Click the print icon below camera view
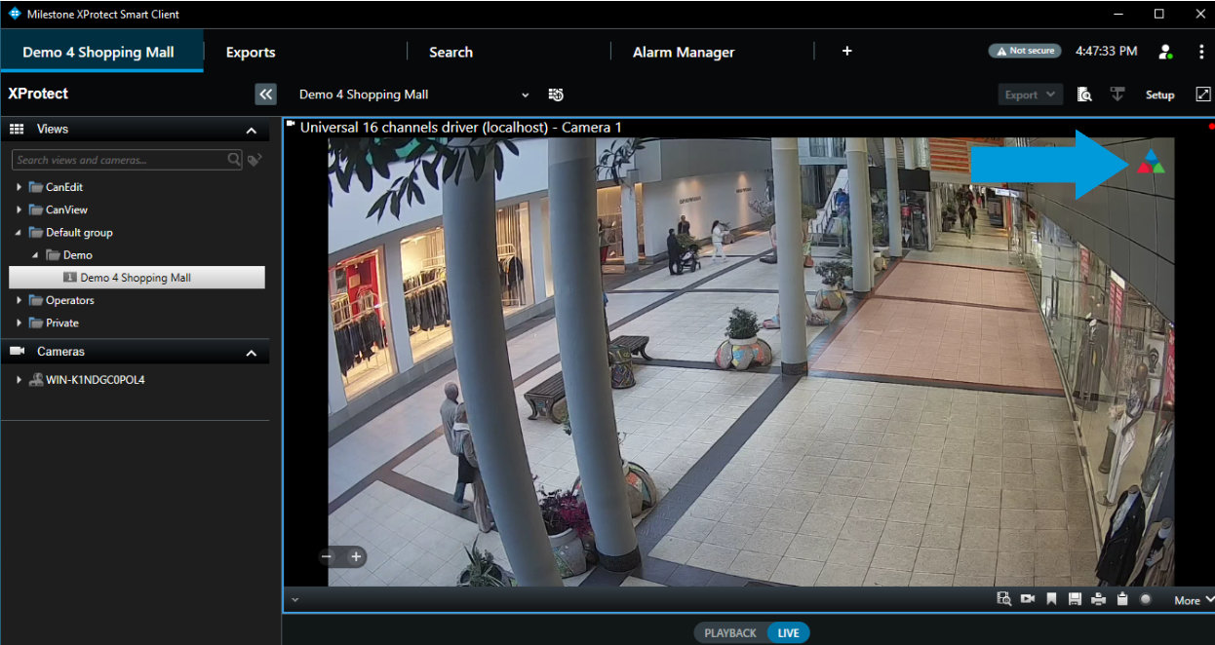Viewport: 1215px width, 645px height. coord(1098,599)
